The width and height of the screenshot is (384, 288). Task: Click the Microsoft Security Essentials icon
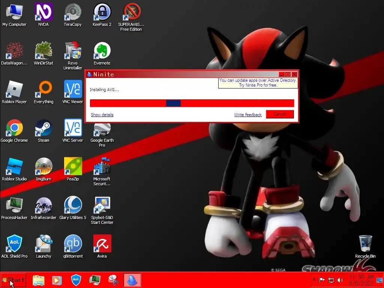(102, 171)
